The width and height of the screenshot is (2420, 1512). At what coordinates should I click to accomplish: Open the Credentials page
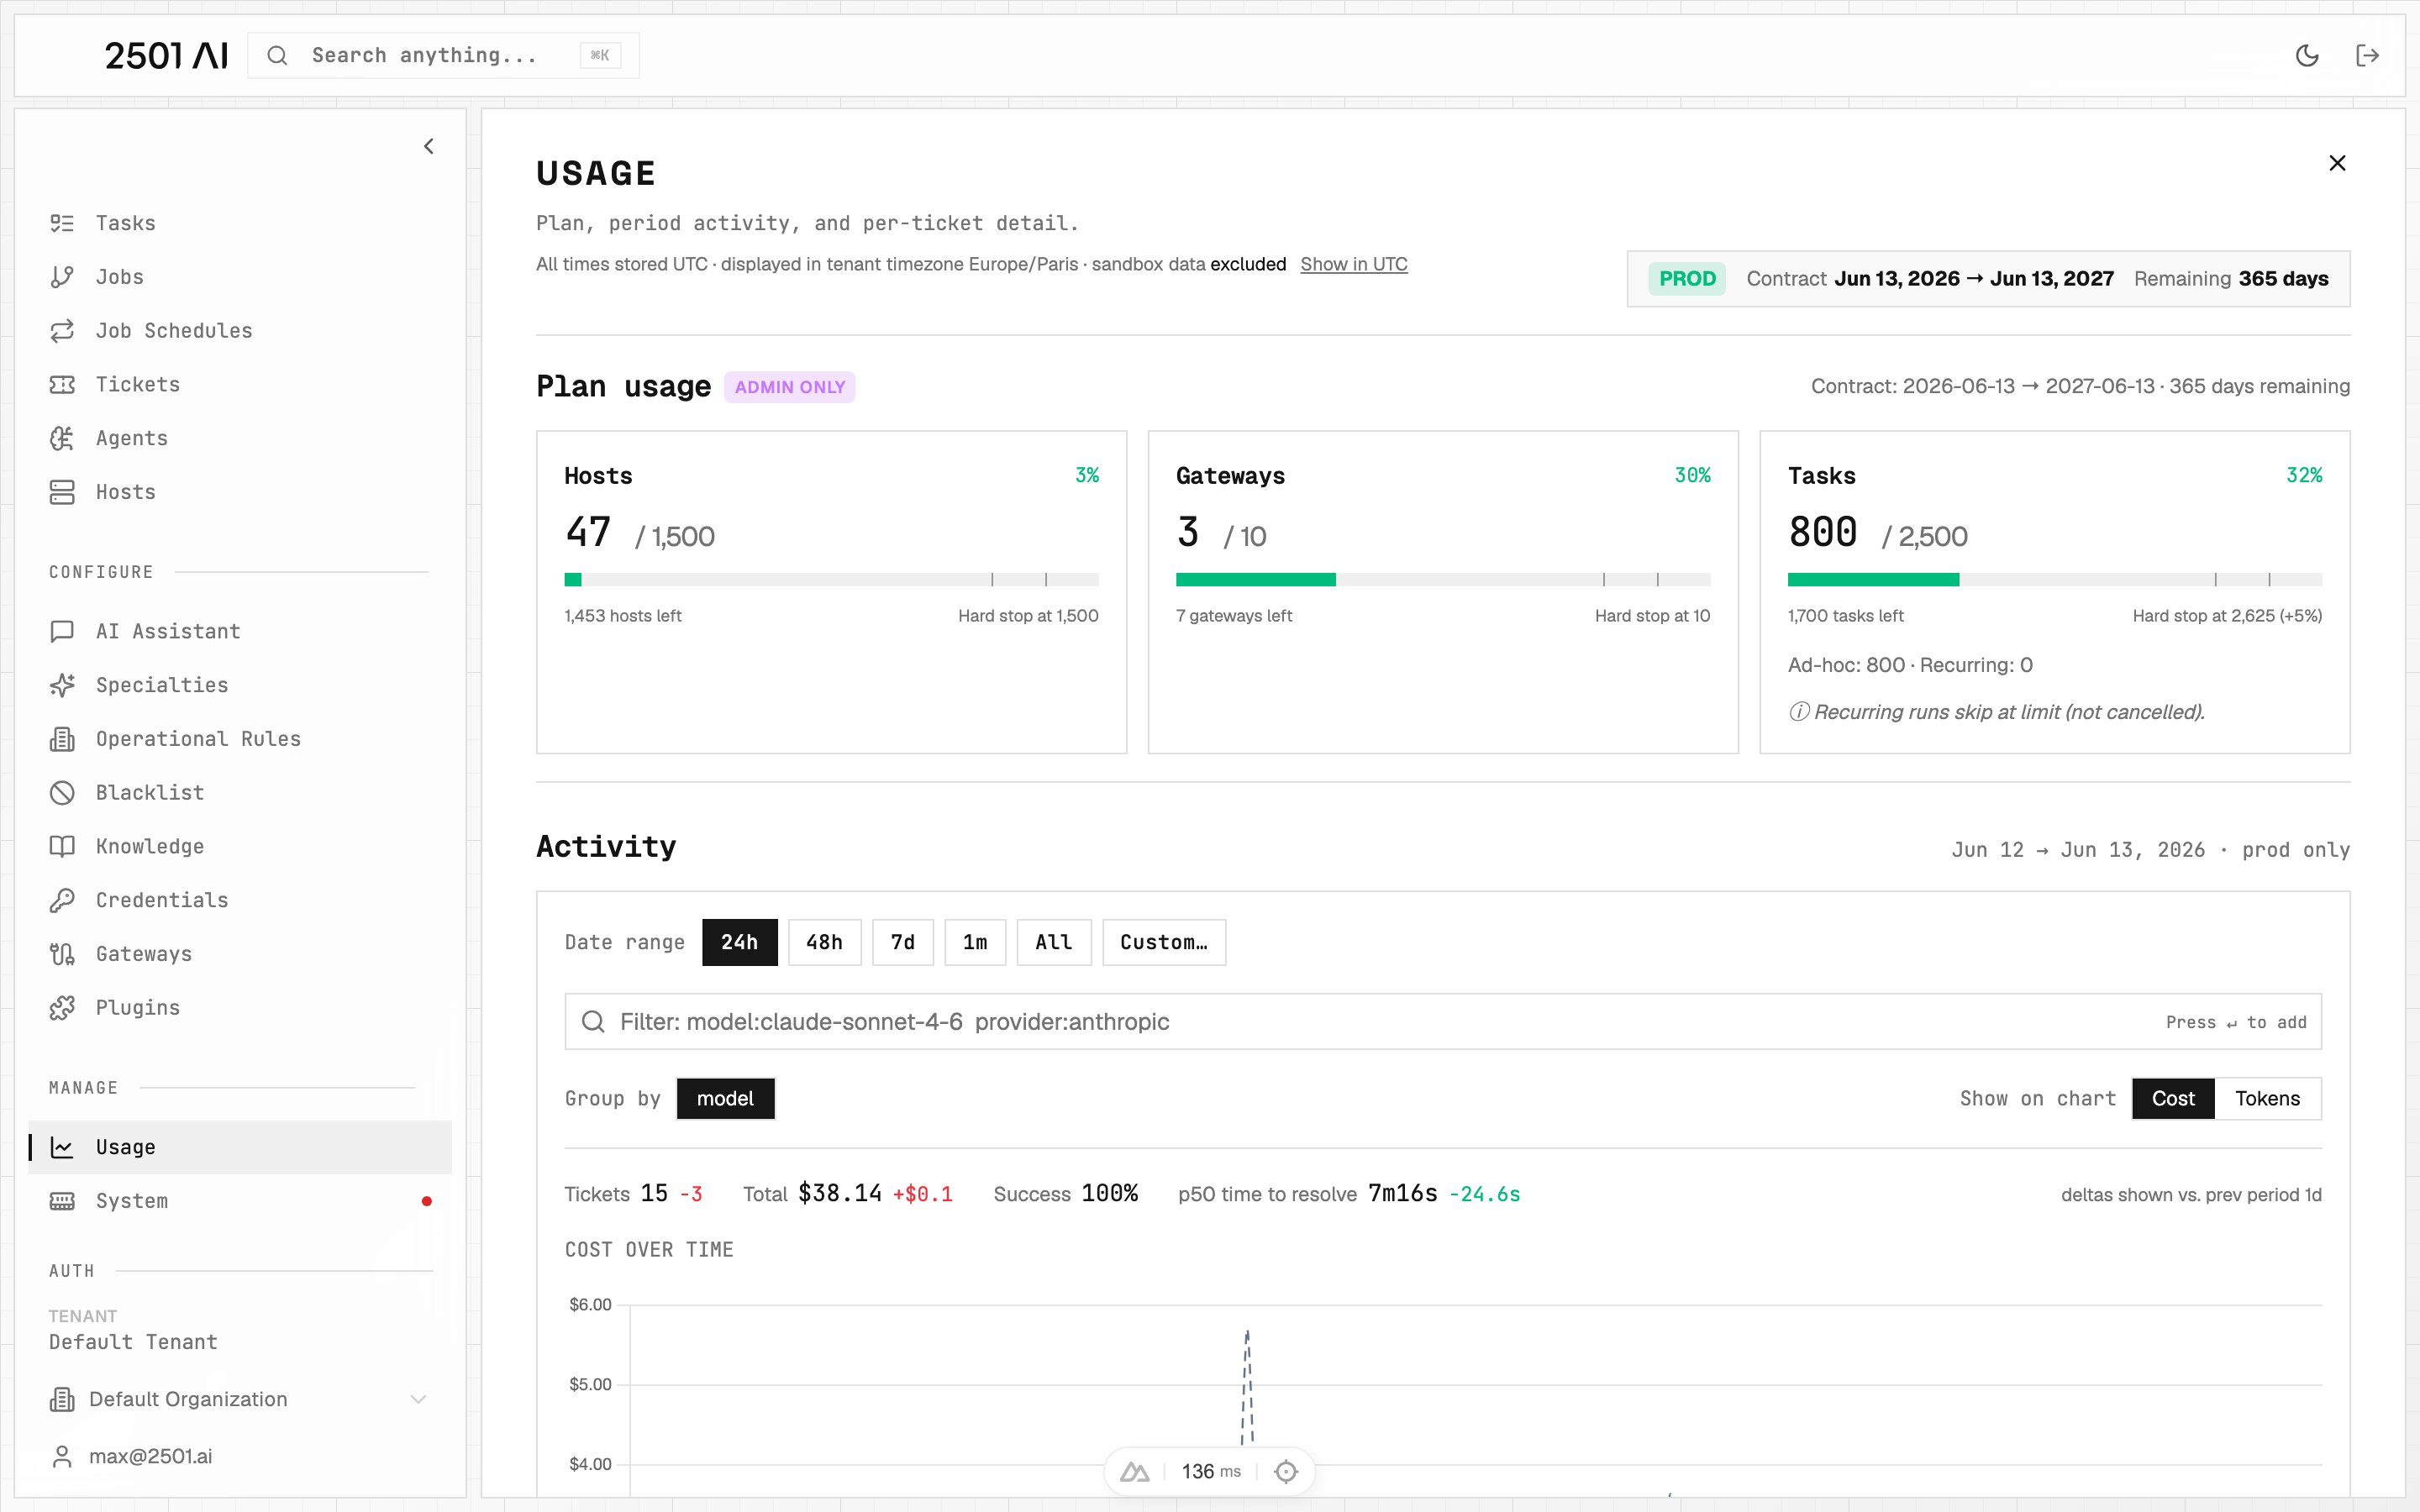point(240,900)
